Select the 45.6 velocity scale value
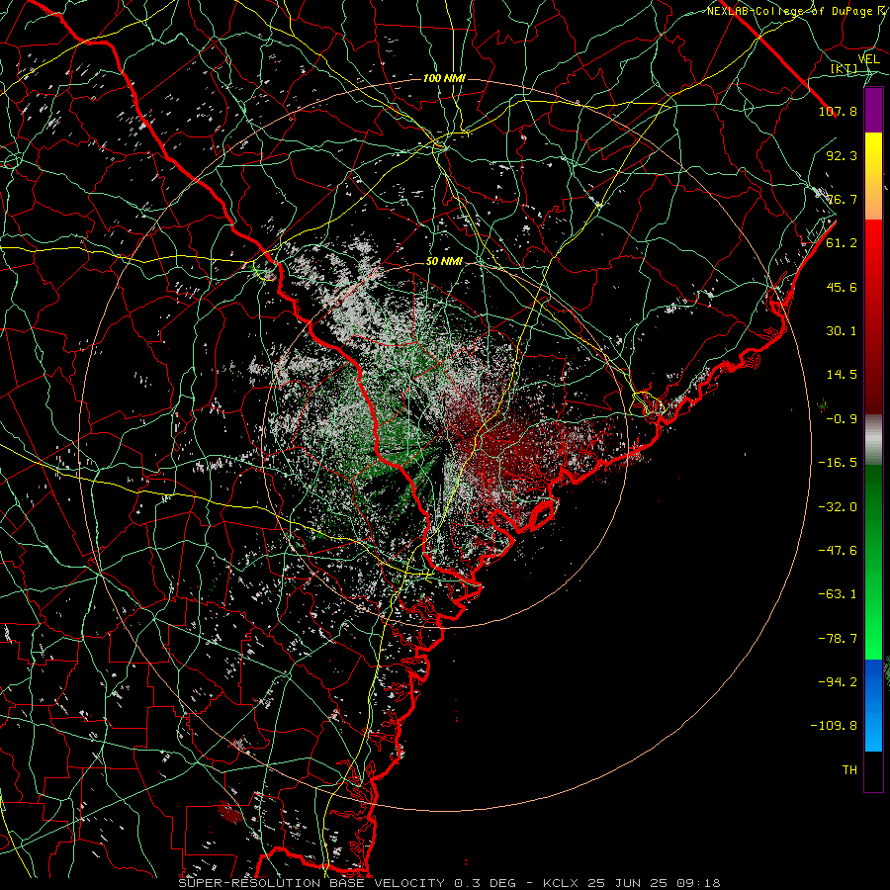This screenshot has height=890, width=890. coord(842,287)
